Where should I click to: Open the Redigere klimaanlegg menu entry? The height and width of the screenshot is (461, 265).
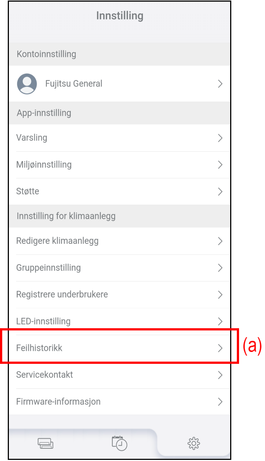[57, 241]
